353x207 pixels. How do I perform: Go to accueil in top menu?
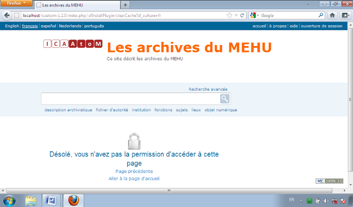tap(259, 26)
